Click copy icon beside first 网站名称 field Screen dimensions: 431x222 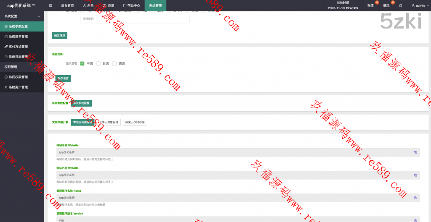[415, 152]
